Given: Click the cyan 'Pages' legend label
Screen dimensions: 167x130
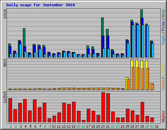Looking at the screenshot, I should pos(163,40).
